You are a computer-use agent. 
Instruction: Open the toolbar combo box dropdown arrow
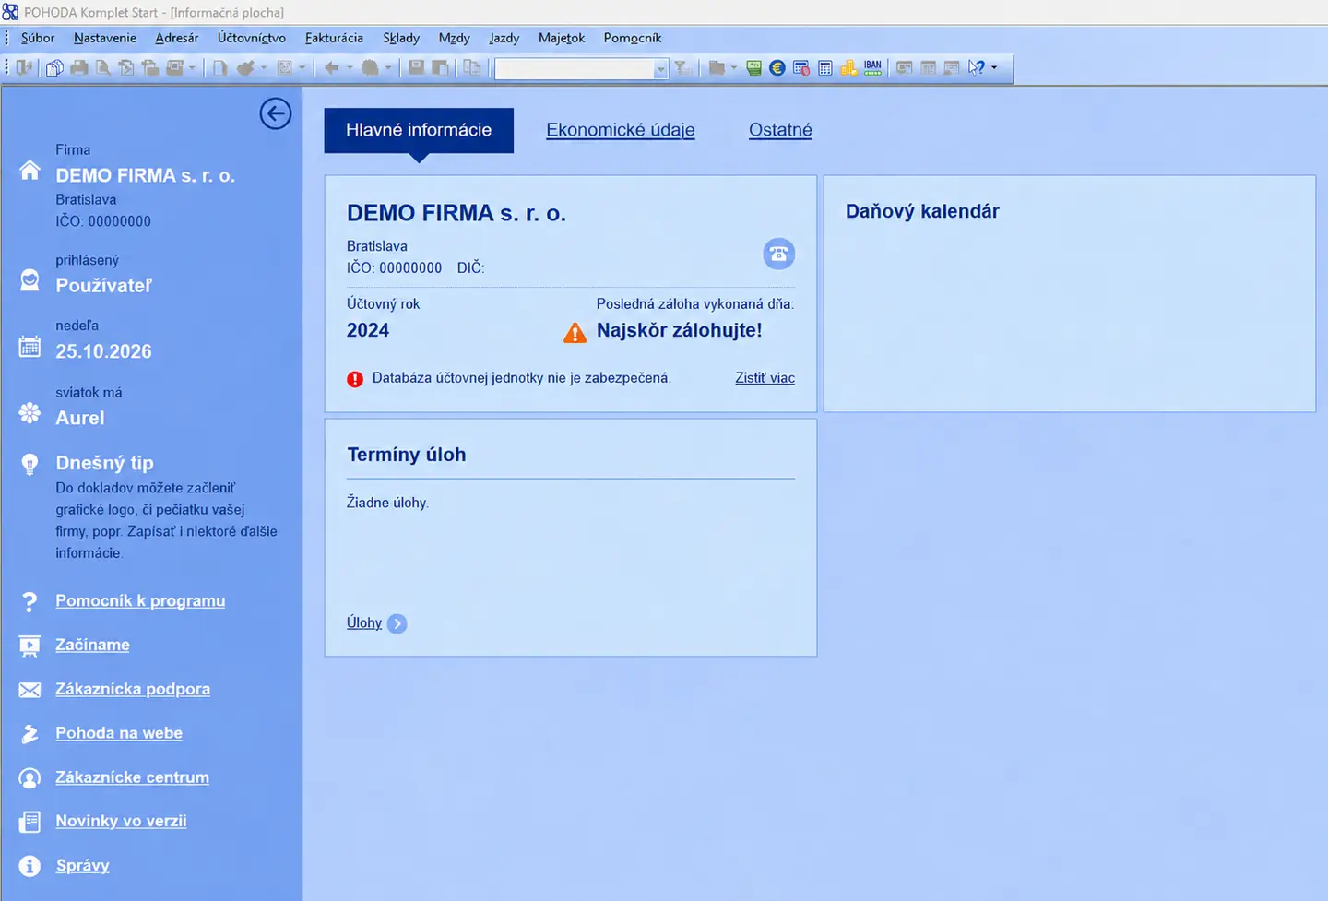[x=660, y=69]
